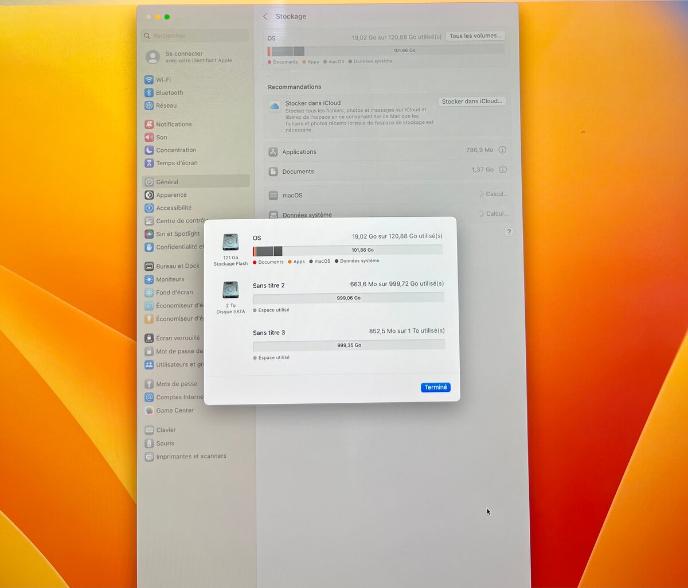
Task: Click the 2 To Disque SATA drive icon
Action: tap(230, 289)
